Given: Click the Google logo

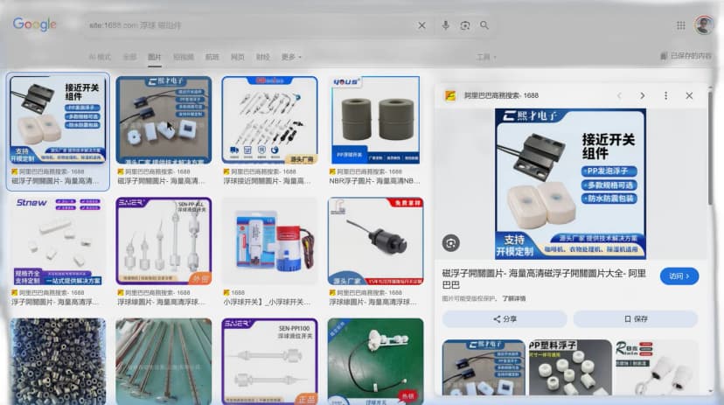Looking at the screenshot, I should pyautogui.click(x=35, y=24).
